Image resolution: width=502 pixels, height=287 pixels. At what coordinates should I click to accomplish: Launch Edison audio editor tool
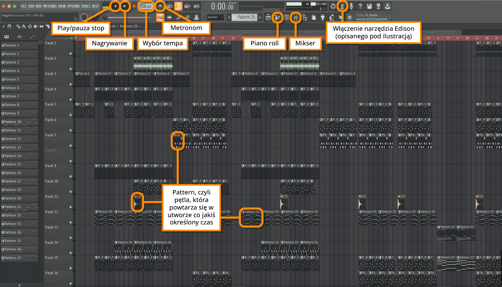click(x=342, y=6)
